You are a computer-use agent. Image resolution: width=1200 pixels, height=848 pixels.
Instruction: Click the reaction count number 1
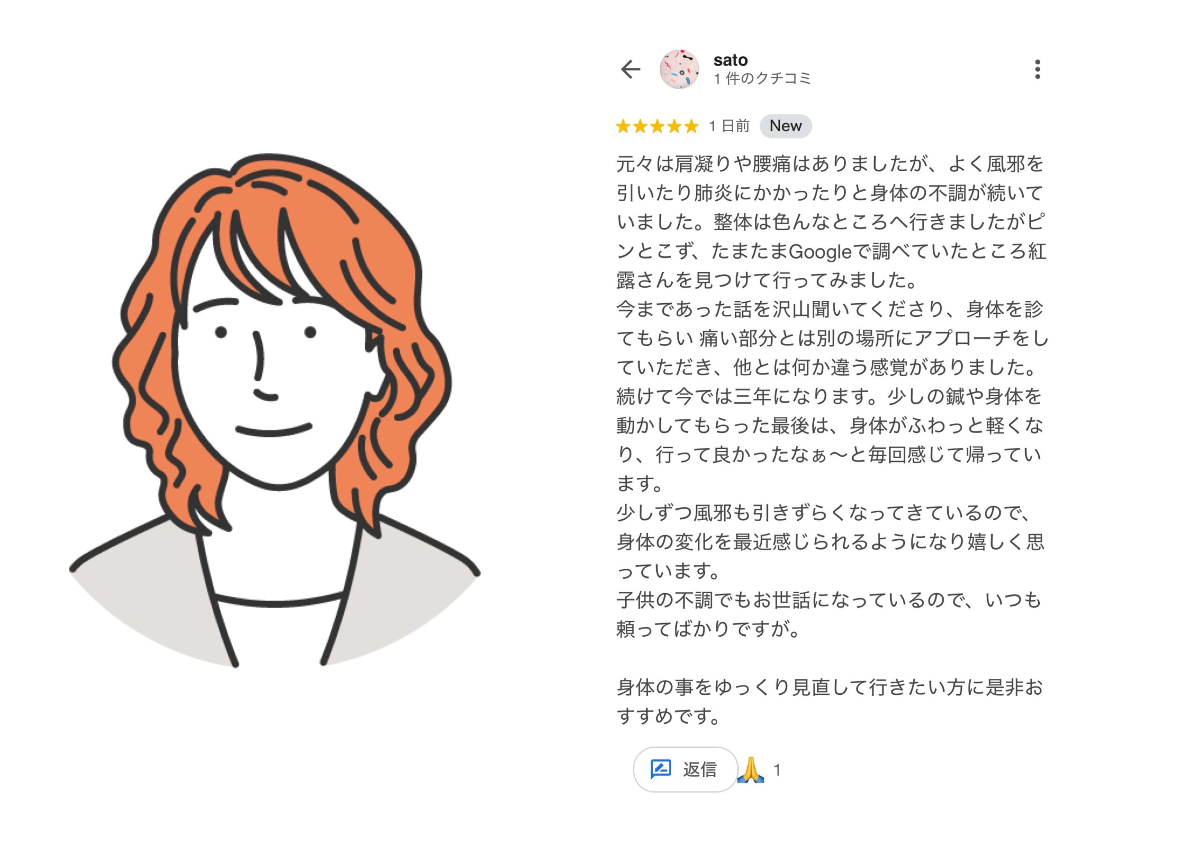coord(777,770)
